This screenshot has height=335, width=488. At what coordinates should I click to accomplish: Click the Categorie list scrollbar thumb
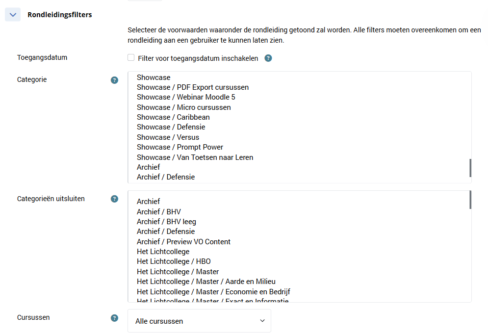[x=470, y=168]
